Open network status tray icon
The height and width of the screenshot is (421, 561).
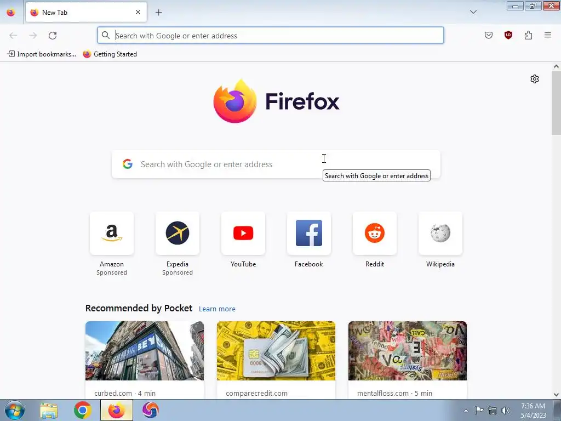pyautogui.click(x=493, y=411)
